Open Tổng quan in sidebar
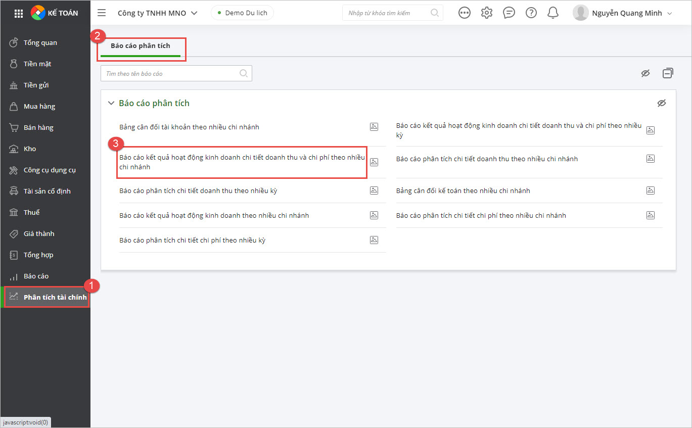 pyautogui.click(x=45, y=42)
